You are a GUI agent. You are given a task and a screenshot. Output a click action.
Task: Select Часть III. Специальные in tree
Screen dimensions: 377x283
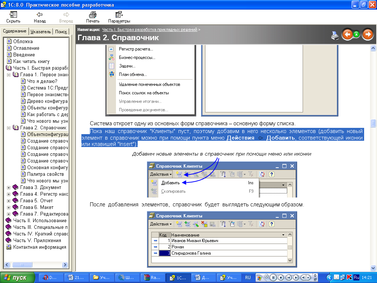(x=40, y=227)
